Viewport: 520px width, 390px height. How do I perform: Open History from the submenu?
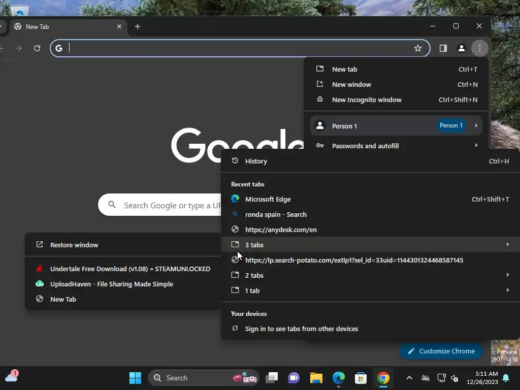tap(370, 161)
